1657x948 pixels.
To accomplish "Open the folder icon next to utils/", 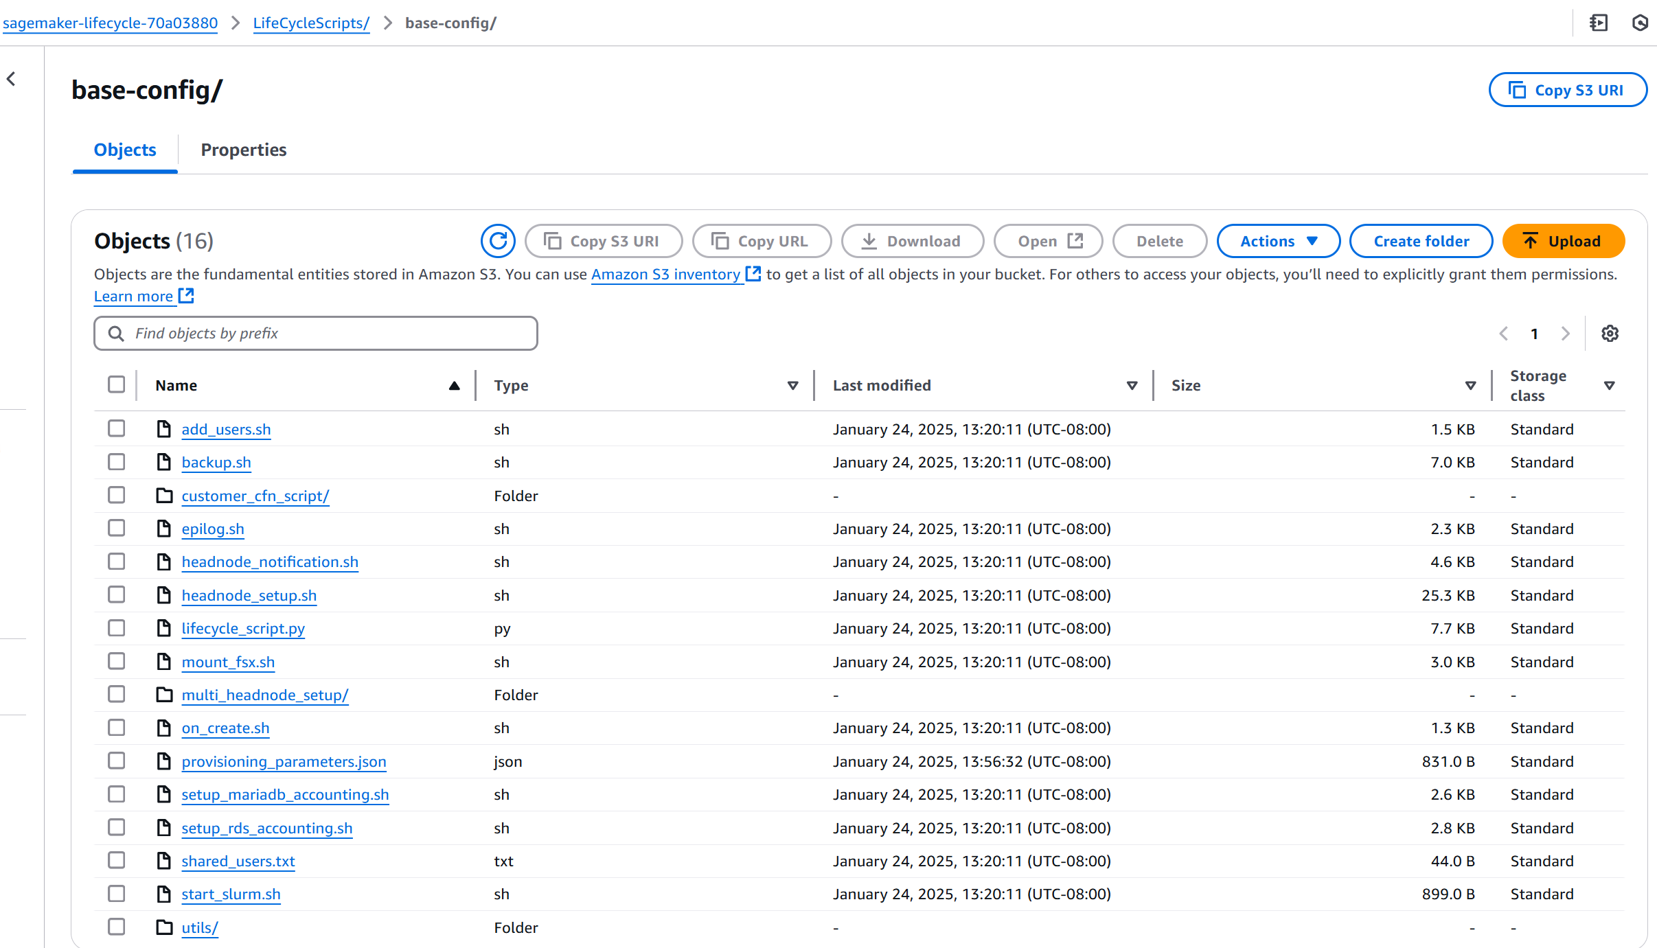I will pyautogui.click(x=163, y=927).
